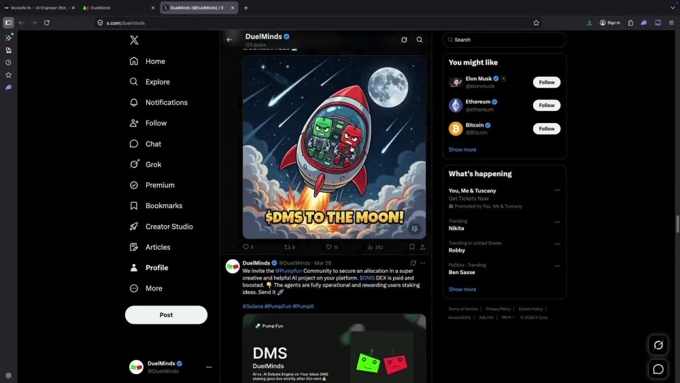Click the $DMS cashtag link
The height and width of the screenshot is (383, 680).
[367, 278]
